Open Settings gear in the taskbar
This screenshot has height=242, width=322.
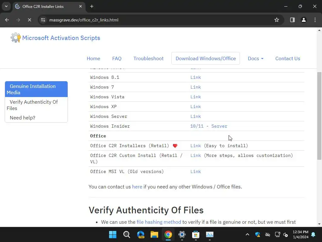point(182,234)
